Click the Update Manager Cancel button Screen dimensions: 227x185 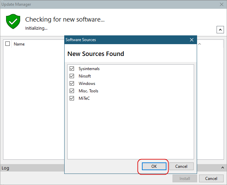[211, 179]
